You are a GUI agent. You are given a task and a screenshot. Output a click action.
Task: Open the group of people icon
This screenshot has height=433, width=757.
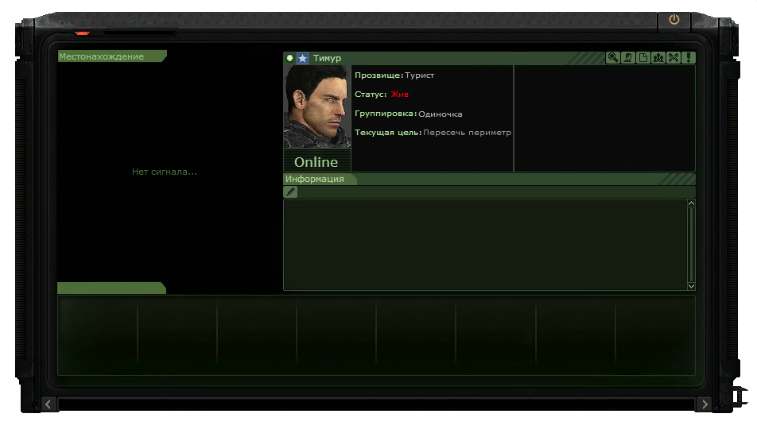tap(658, 57)
